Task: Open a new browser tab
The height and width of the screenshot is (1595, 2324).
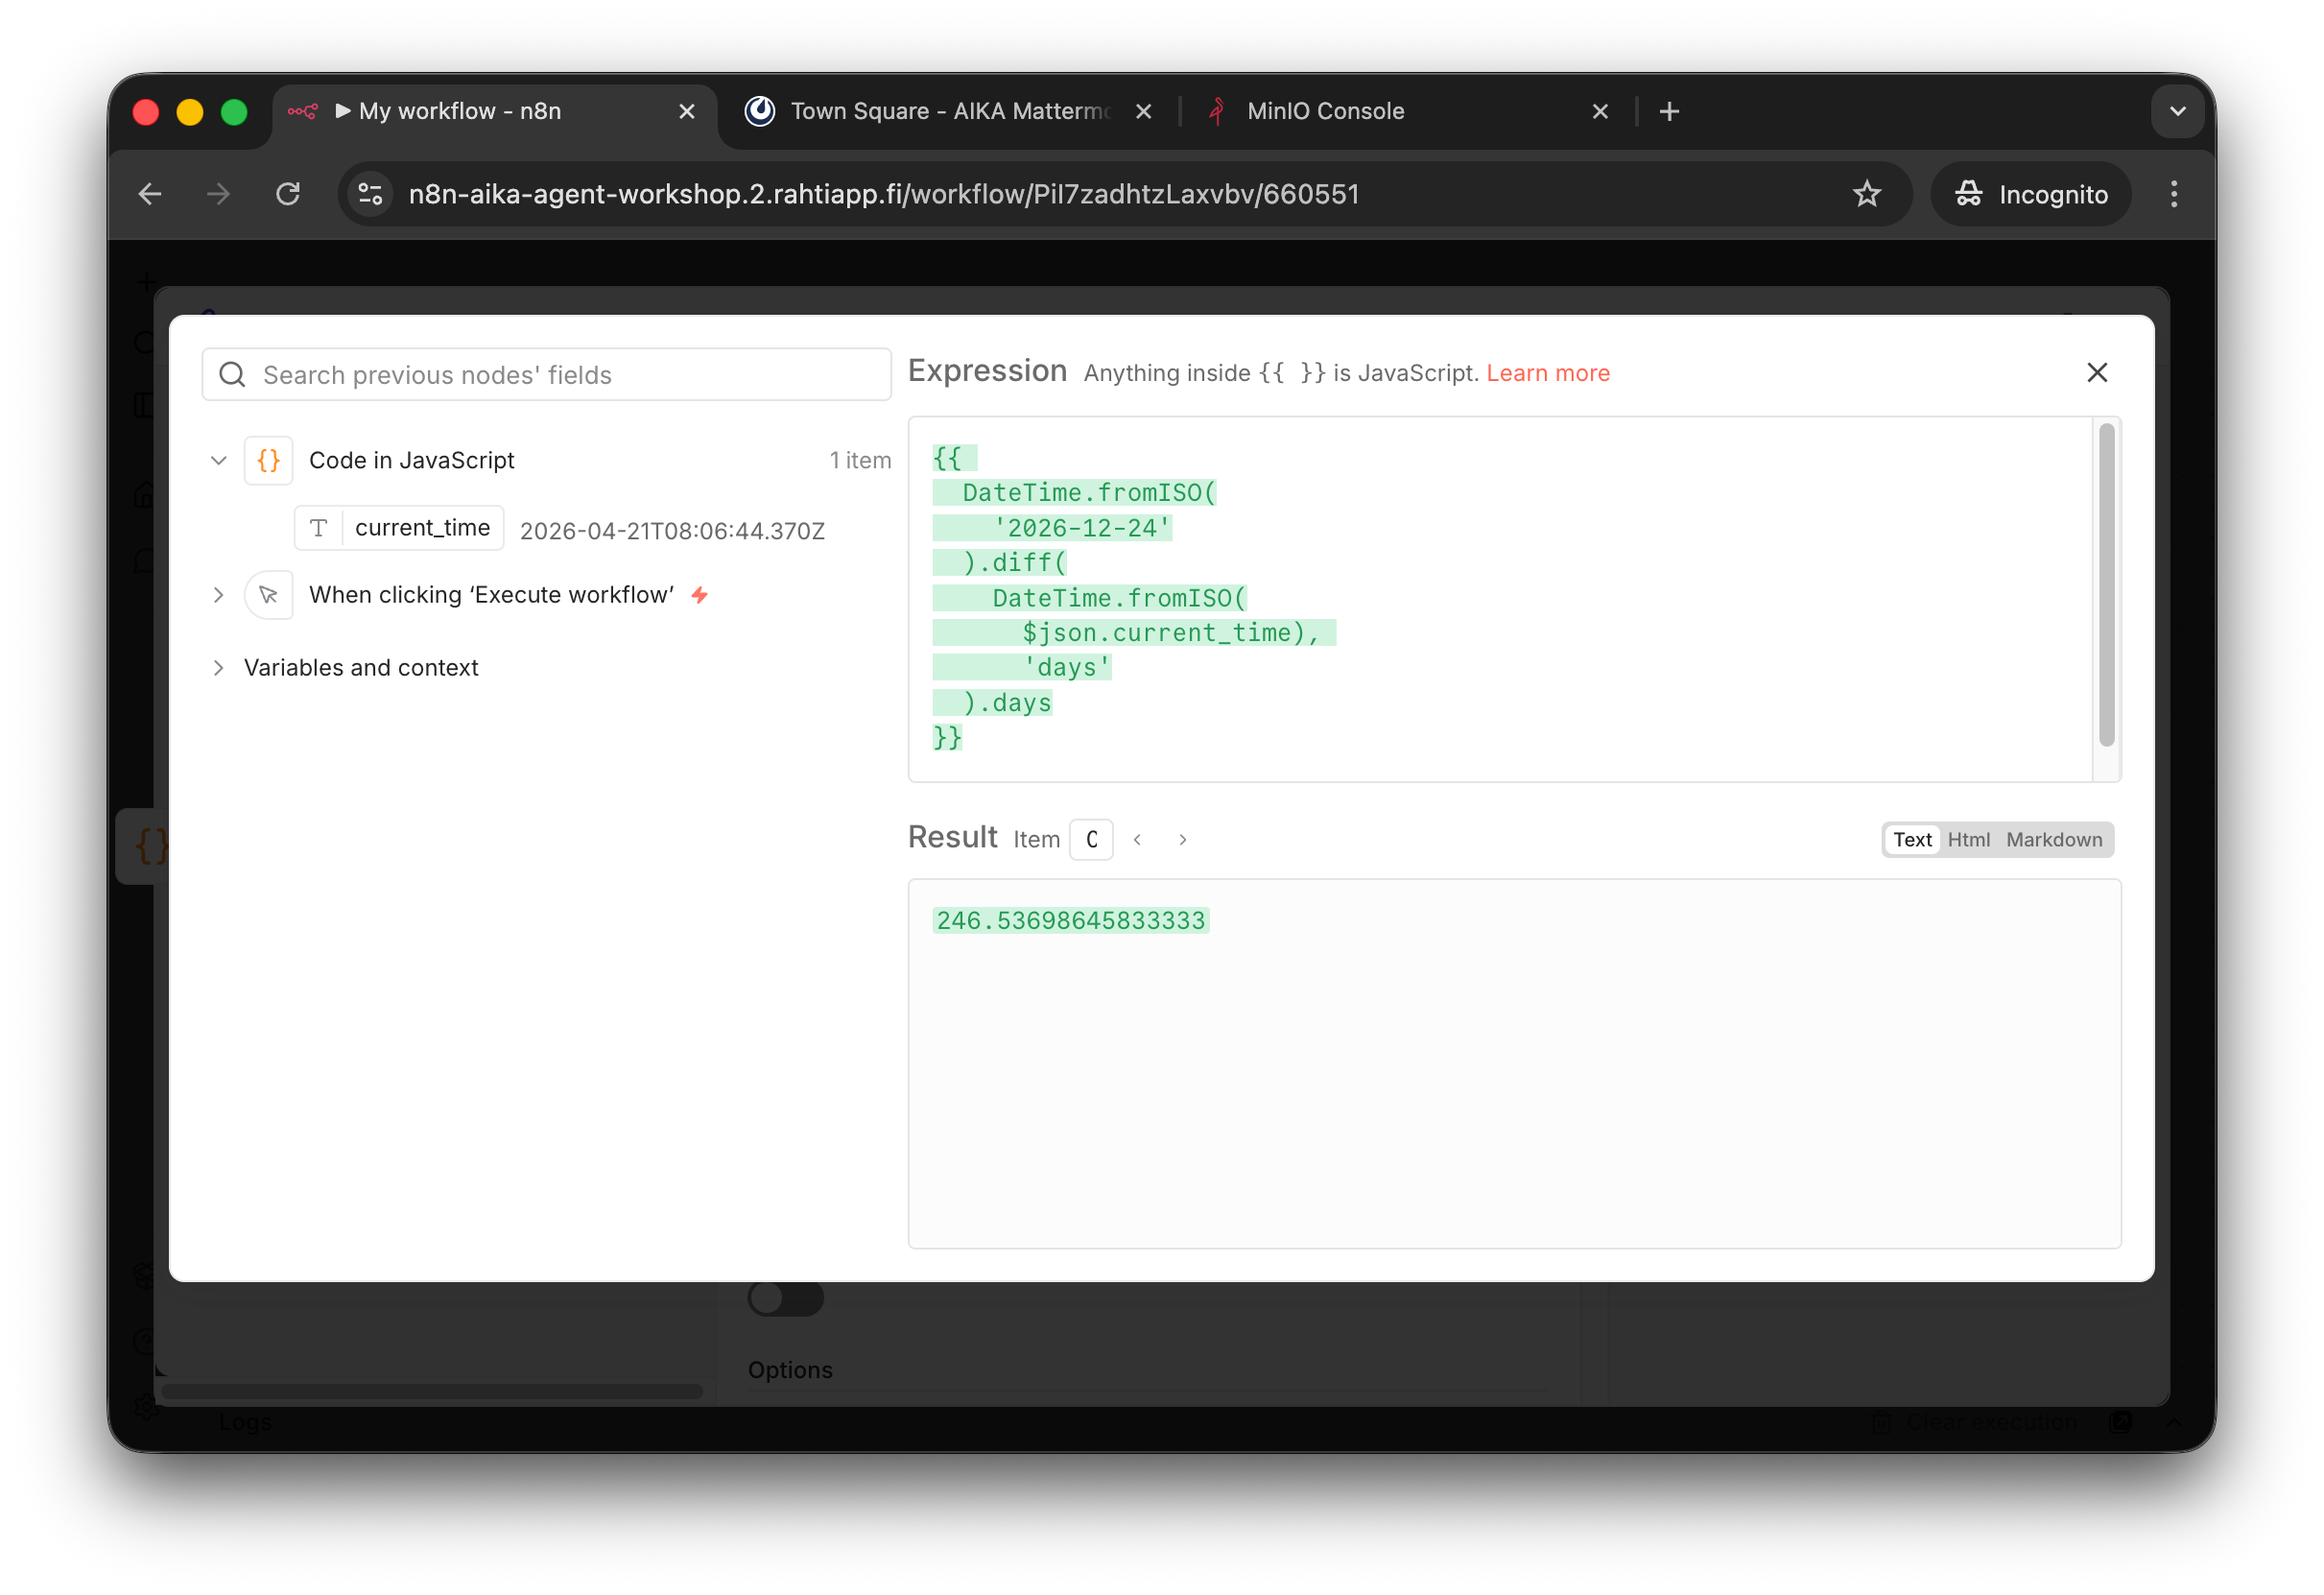Action: pyautogui.click(x=1669, y=112)
